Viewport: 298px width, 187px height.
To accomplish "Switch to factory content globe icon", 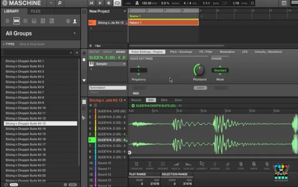I will click(x=68, y=21).
